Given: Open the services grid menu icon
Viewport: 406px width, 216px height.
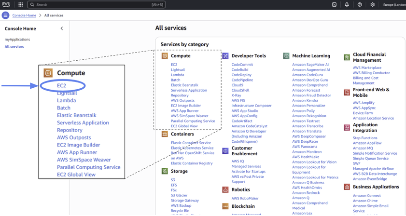Looking at the screenshot, I should (x=20, y=5).
